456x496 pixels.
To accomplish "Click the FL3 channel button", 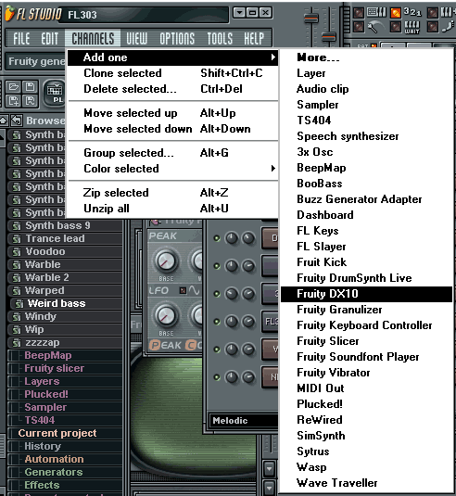I will (270, 322).
